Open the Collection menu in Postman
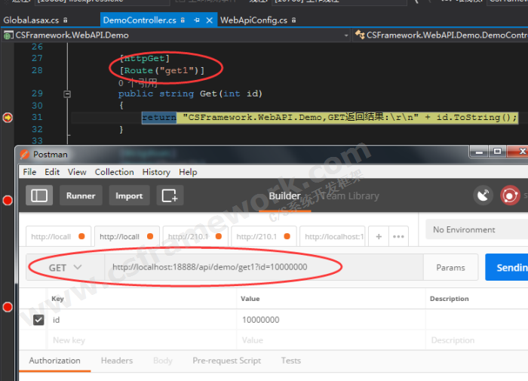 pyautogui.click(x=114, y=172)
